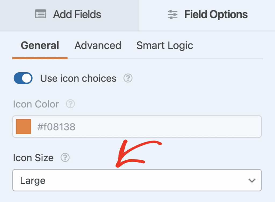275x202 pixels.
Task: Switch to the Advanced tab
Action: tap(98, 45)
